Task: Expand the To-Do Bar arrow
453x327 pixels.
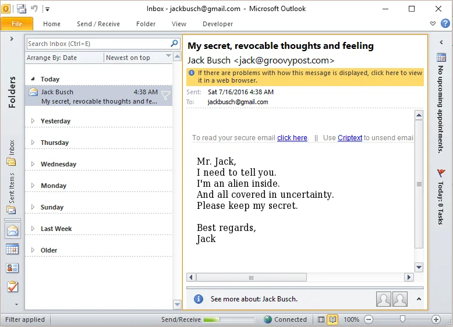Action: [x=441, y=42]
